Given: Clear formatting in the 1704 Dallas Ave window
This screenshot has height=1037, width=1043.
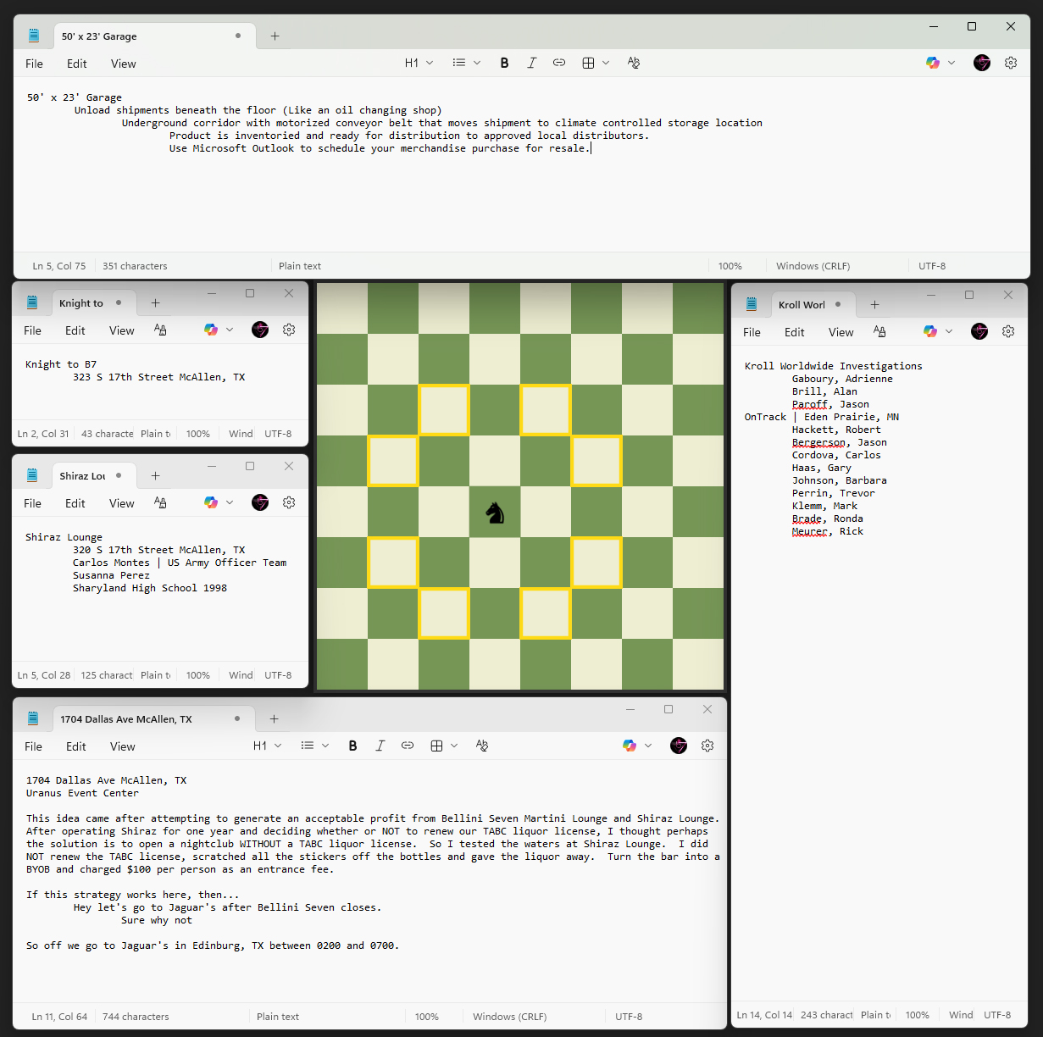Looking at the screenshot, I should pos(482,746).
